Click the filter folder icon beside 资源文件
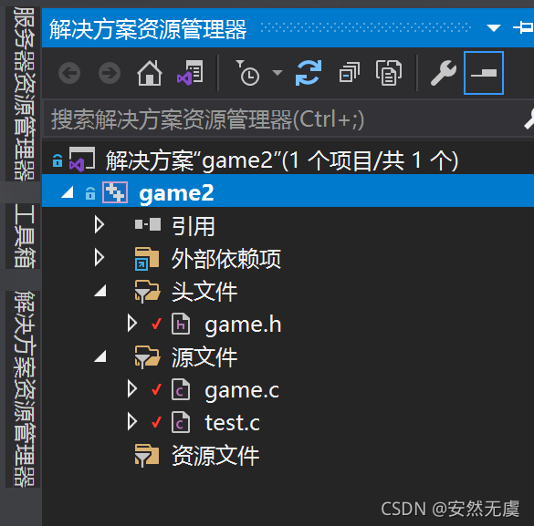The width and height of the screenshot is (534, 526). 147,455
